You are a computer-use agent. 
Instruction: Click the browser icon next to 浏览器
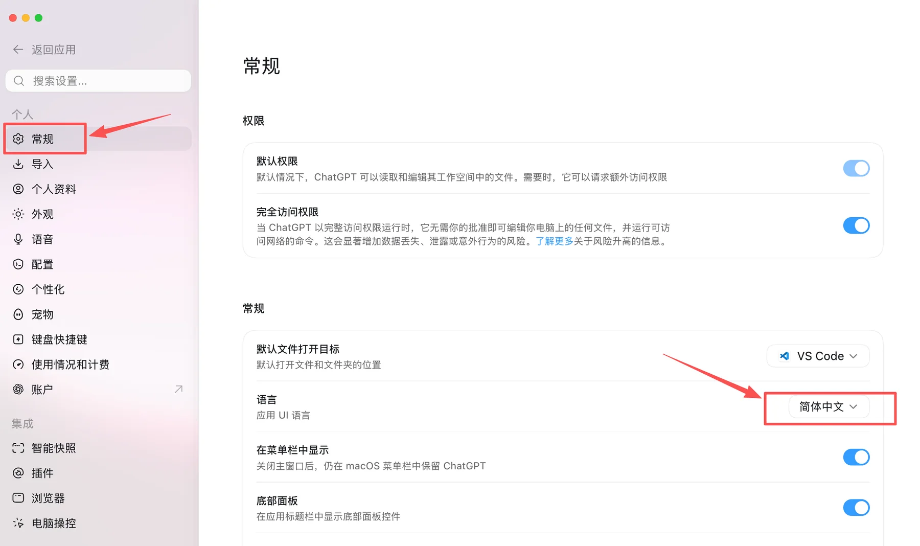[x=18, y=498]
